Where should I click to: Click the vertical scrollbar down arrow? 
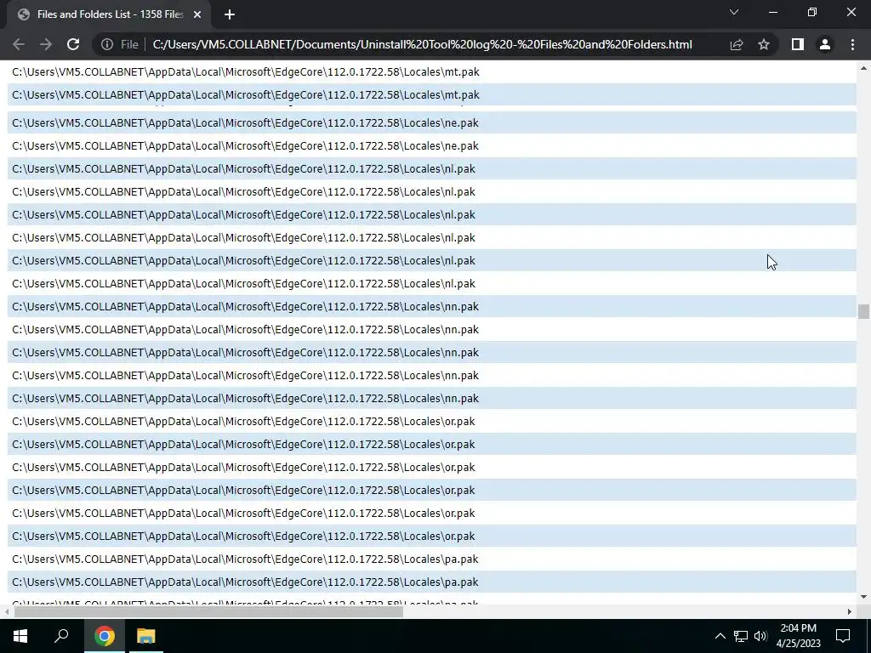click(863, 597)
